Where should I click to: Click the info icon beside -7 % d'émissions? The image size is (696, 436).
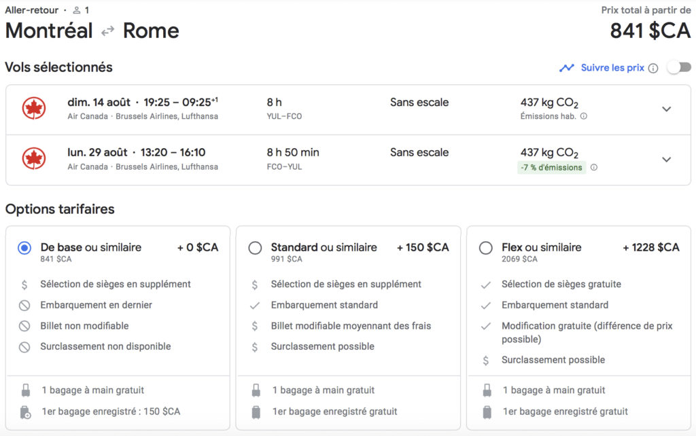(x=594, y=167)
